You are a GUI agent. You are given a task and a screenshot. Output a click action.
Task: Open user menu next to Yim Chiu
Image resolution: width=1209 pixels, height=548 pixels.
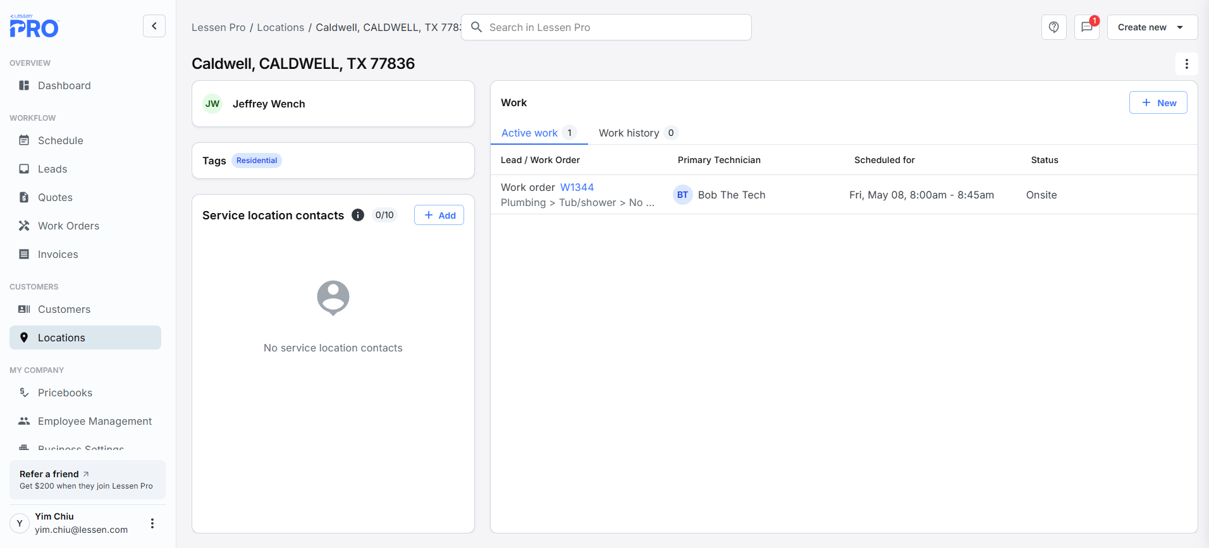click(x=152, y=523)
